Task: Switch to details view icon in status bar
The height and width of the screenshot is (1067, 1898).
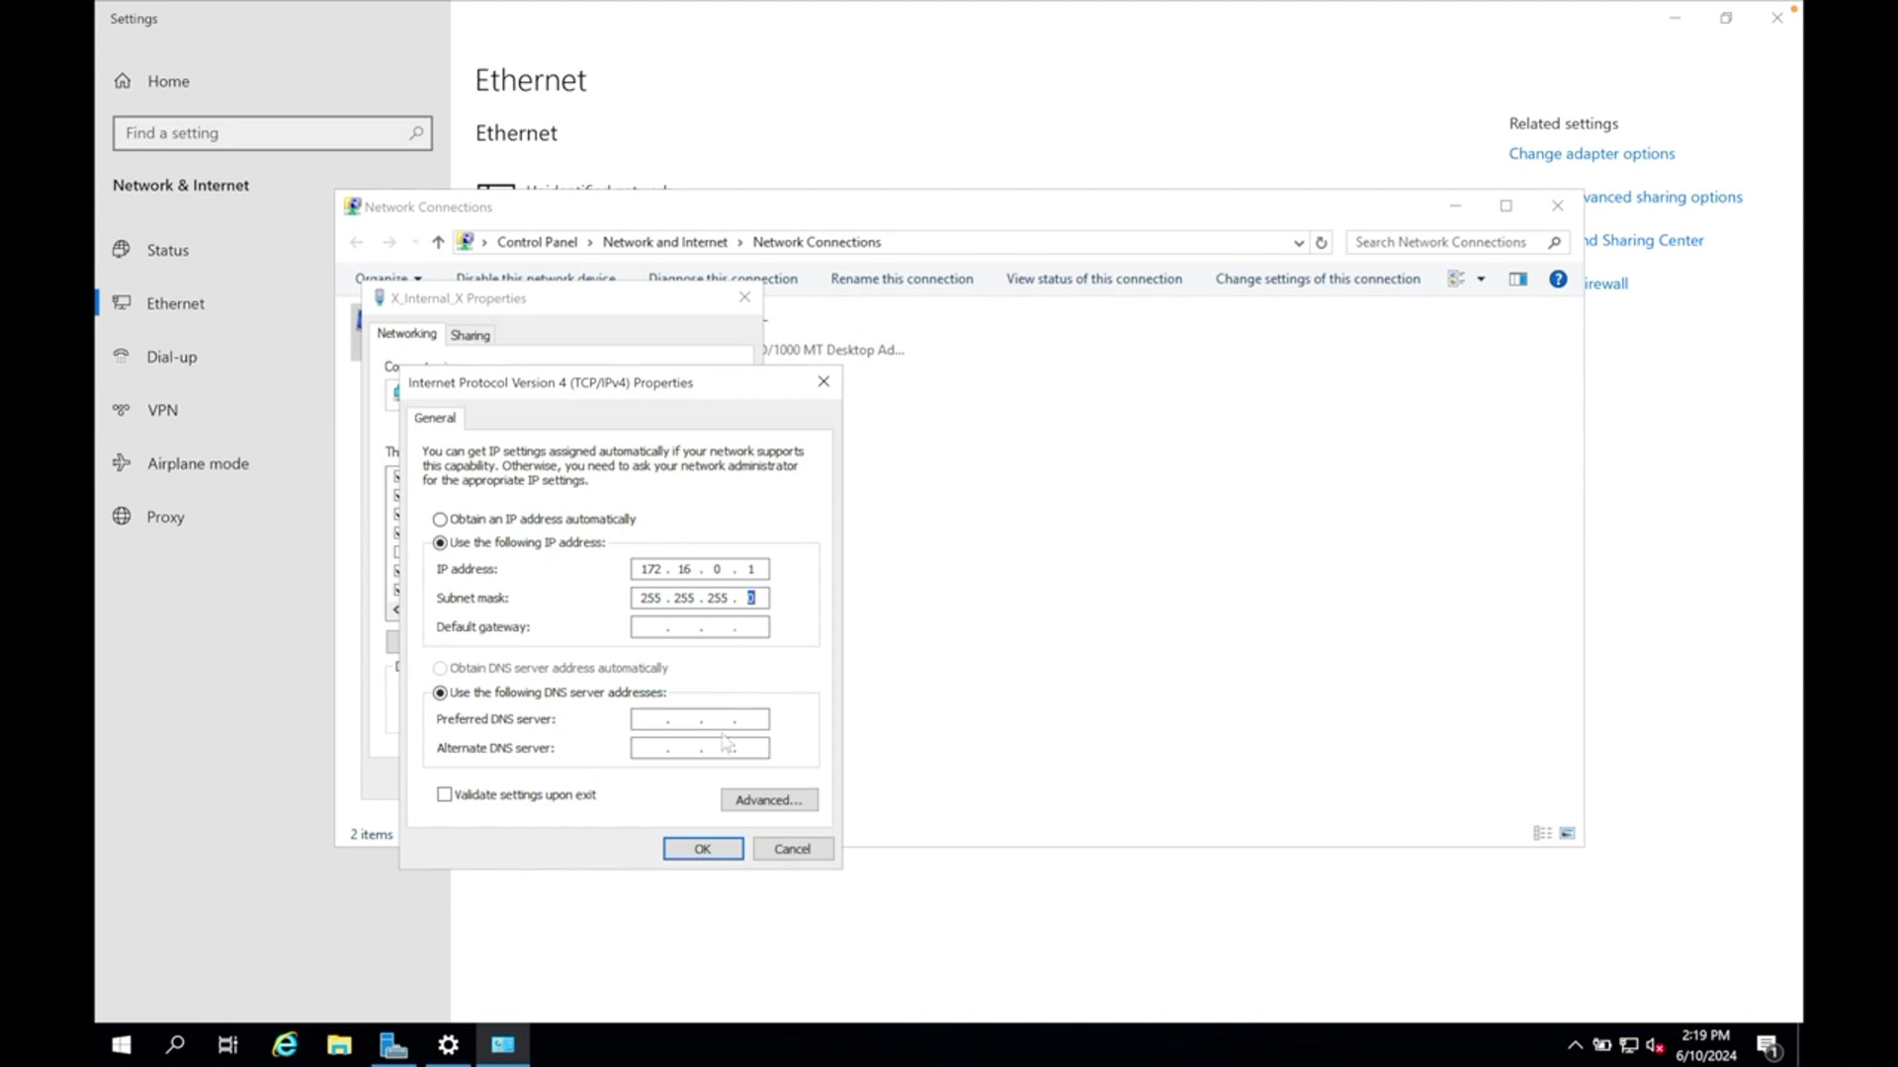Action: point(1542,833)
